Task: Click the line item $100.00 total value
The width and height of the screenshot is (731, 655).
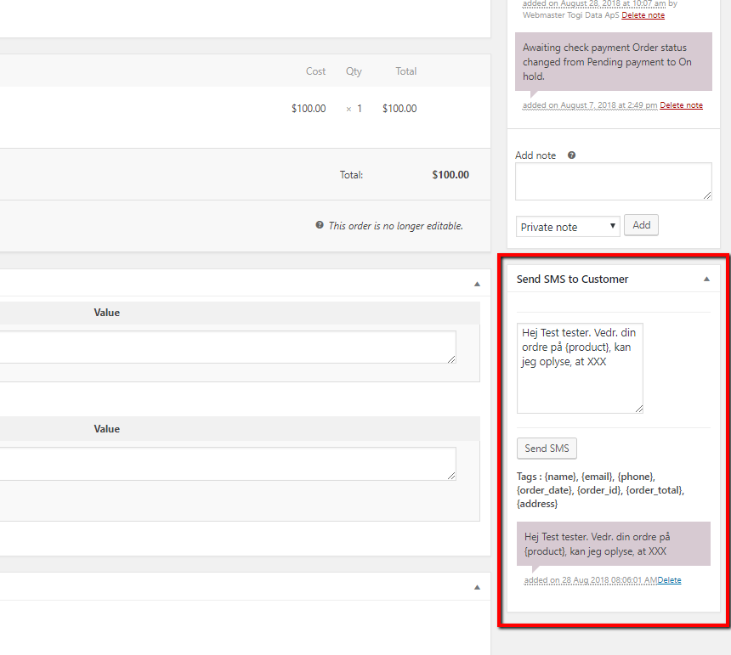Action: point(399,109)
